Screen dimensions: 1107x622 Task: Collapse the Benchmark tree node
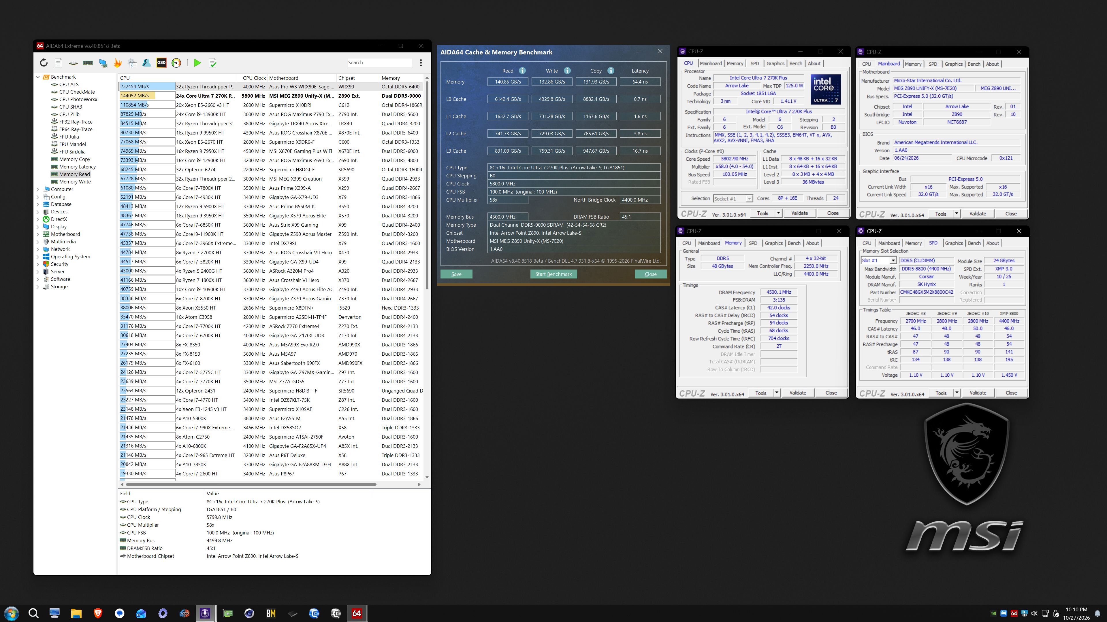click(38, 77)
